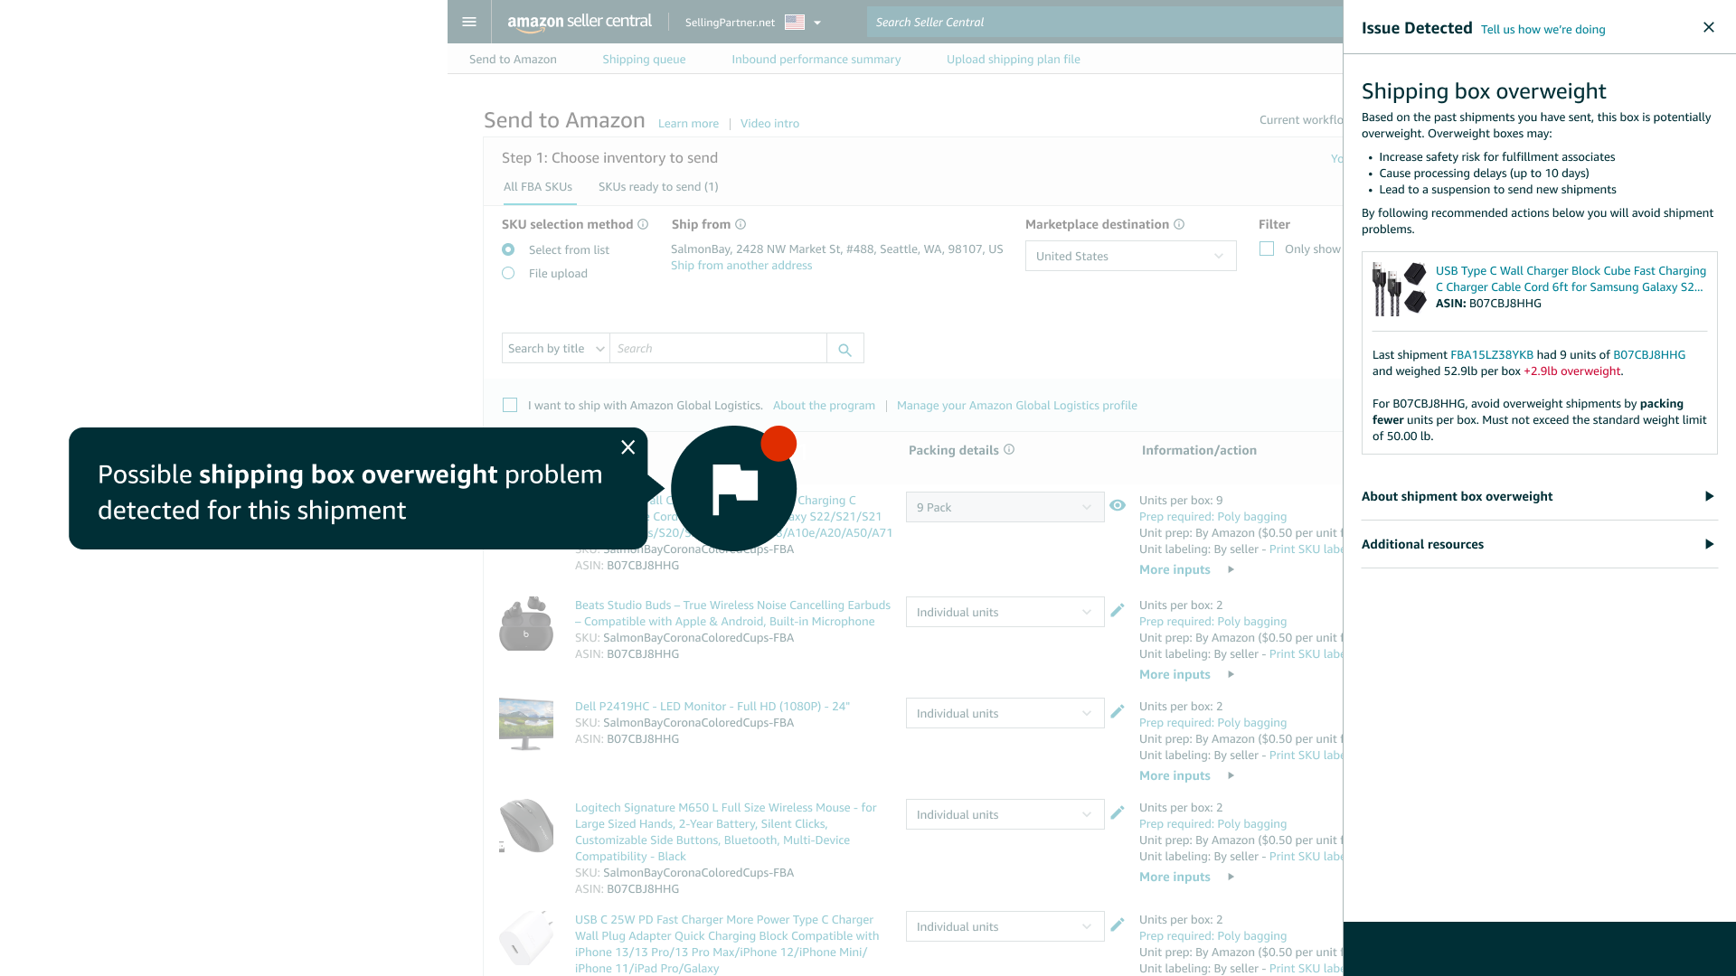Open Individual units dropdown for Beats Buds
The height and width of the screenshot is (976, 1736).
[1005, 612]
